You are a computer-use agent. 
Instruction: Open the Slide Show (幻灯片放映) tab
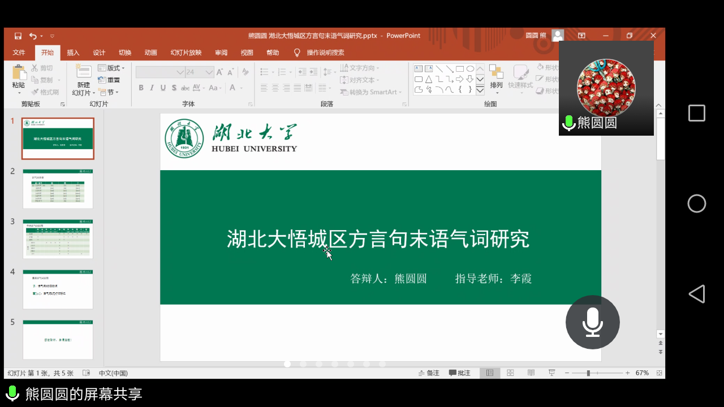pyautogui.click(x=186, y=53)
